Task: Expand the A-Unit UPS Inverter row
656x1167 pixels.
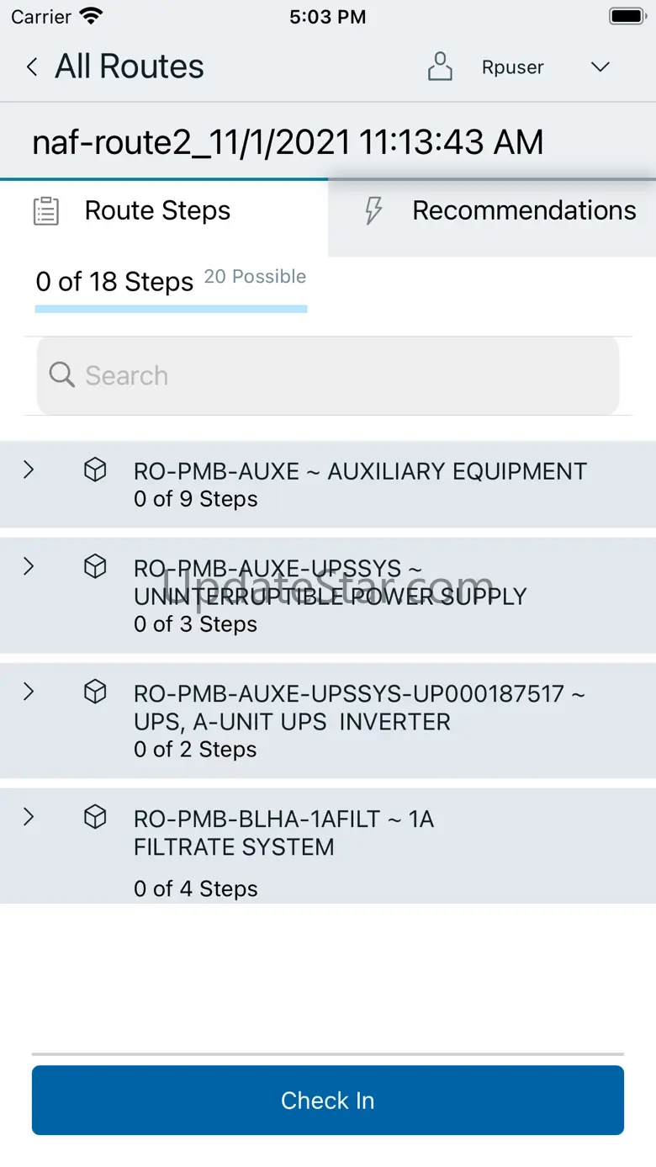Action: click(x=29, y=692)
